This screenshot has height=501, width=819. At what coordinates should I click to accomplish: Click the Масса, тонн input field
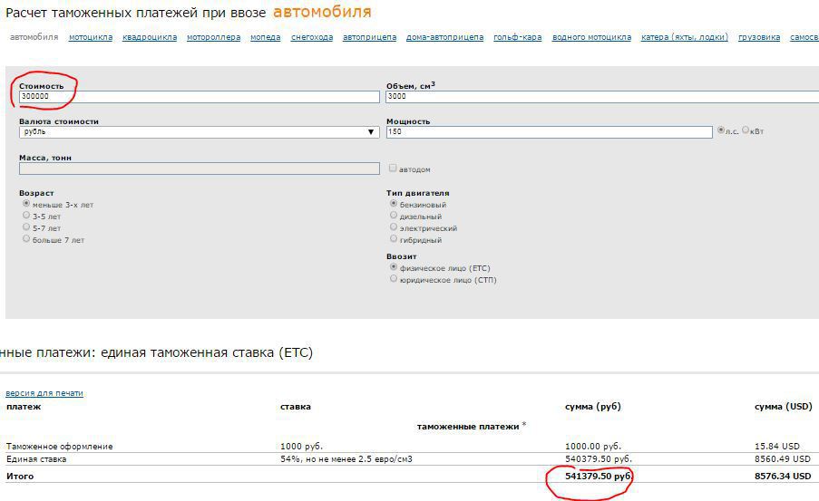[199, 169]
